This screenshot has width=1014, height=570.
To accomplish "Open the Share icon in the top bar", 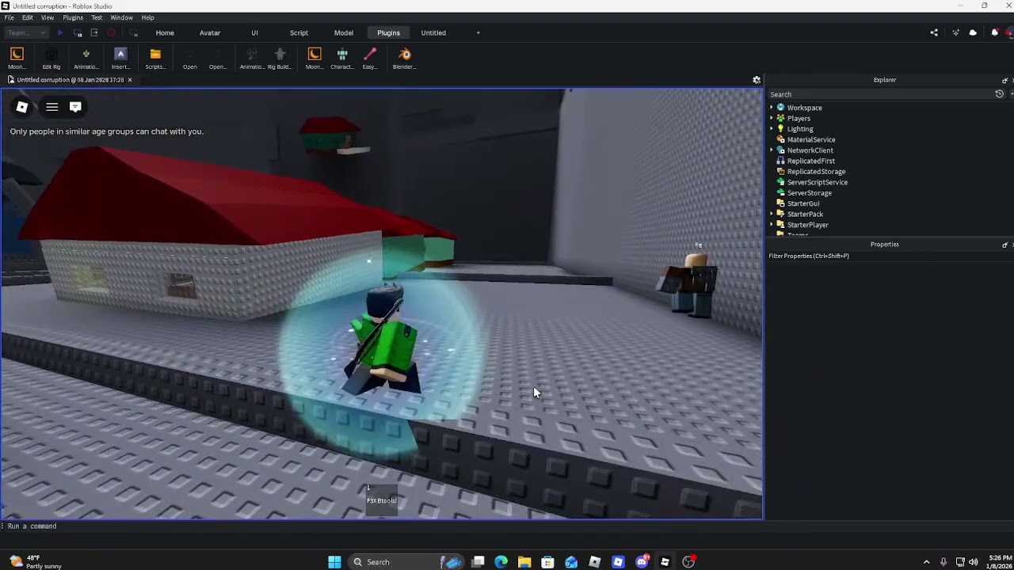I will [934, 32].
